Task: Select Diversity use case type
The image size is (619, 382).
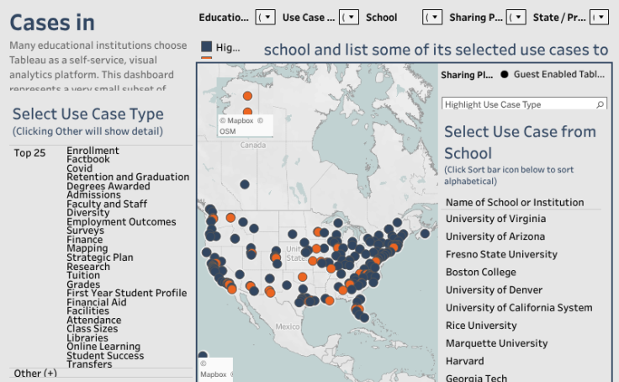Action: (88, 213)
